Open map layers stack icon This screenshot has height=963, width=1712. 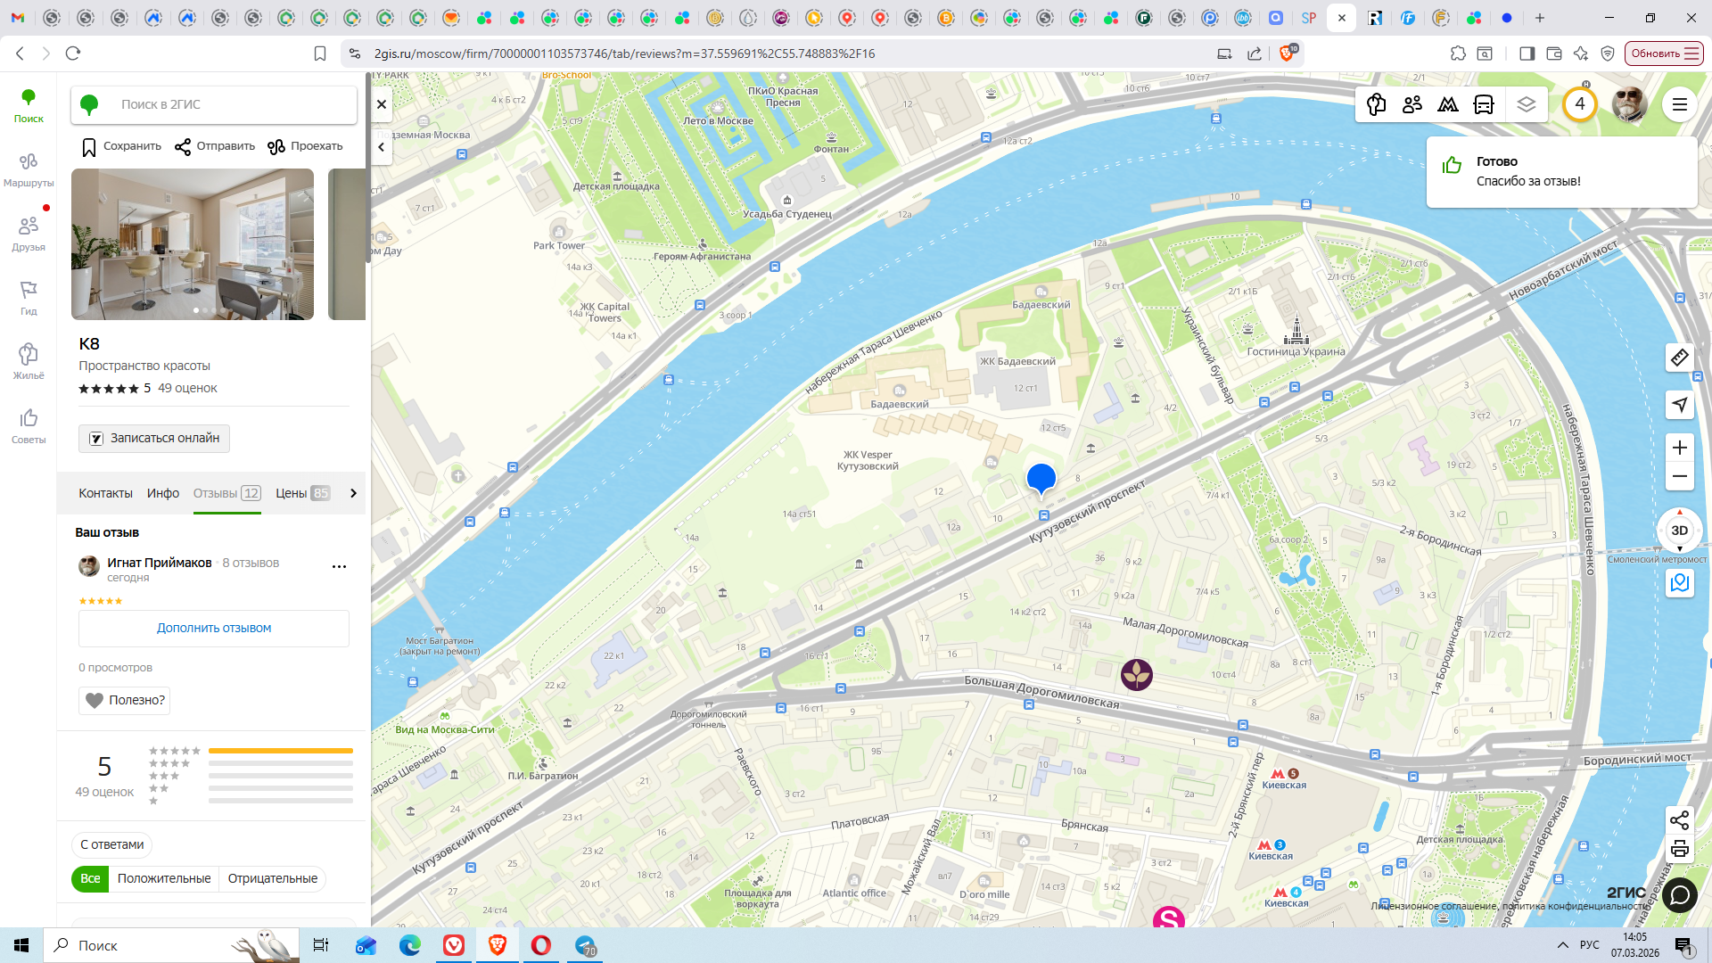point(1527,104)
